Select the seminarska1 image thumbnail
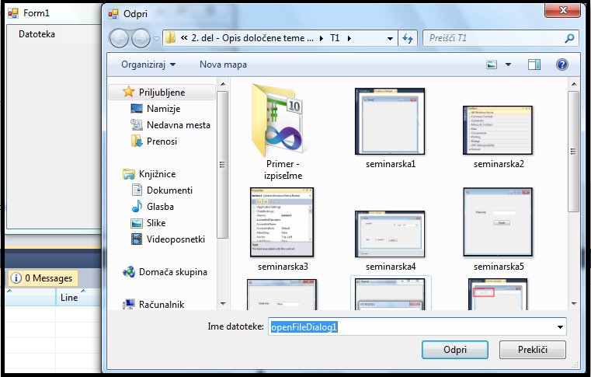Viewport: 591px width, 377px height. tap(391, 122)
